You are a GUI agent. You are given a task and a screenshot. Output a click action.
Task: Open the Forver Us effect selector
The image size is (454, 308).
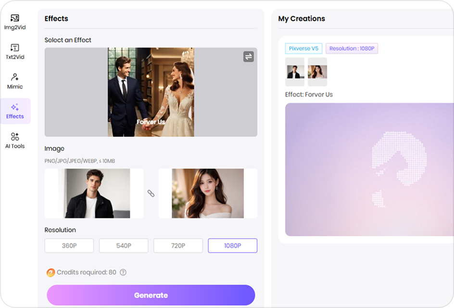pos(151,92)
